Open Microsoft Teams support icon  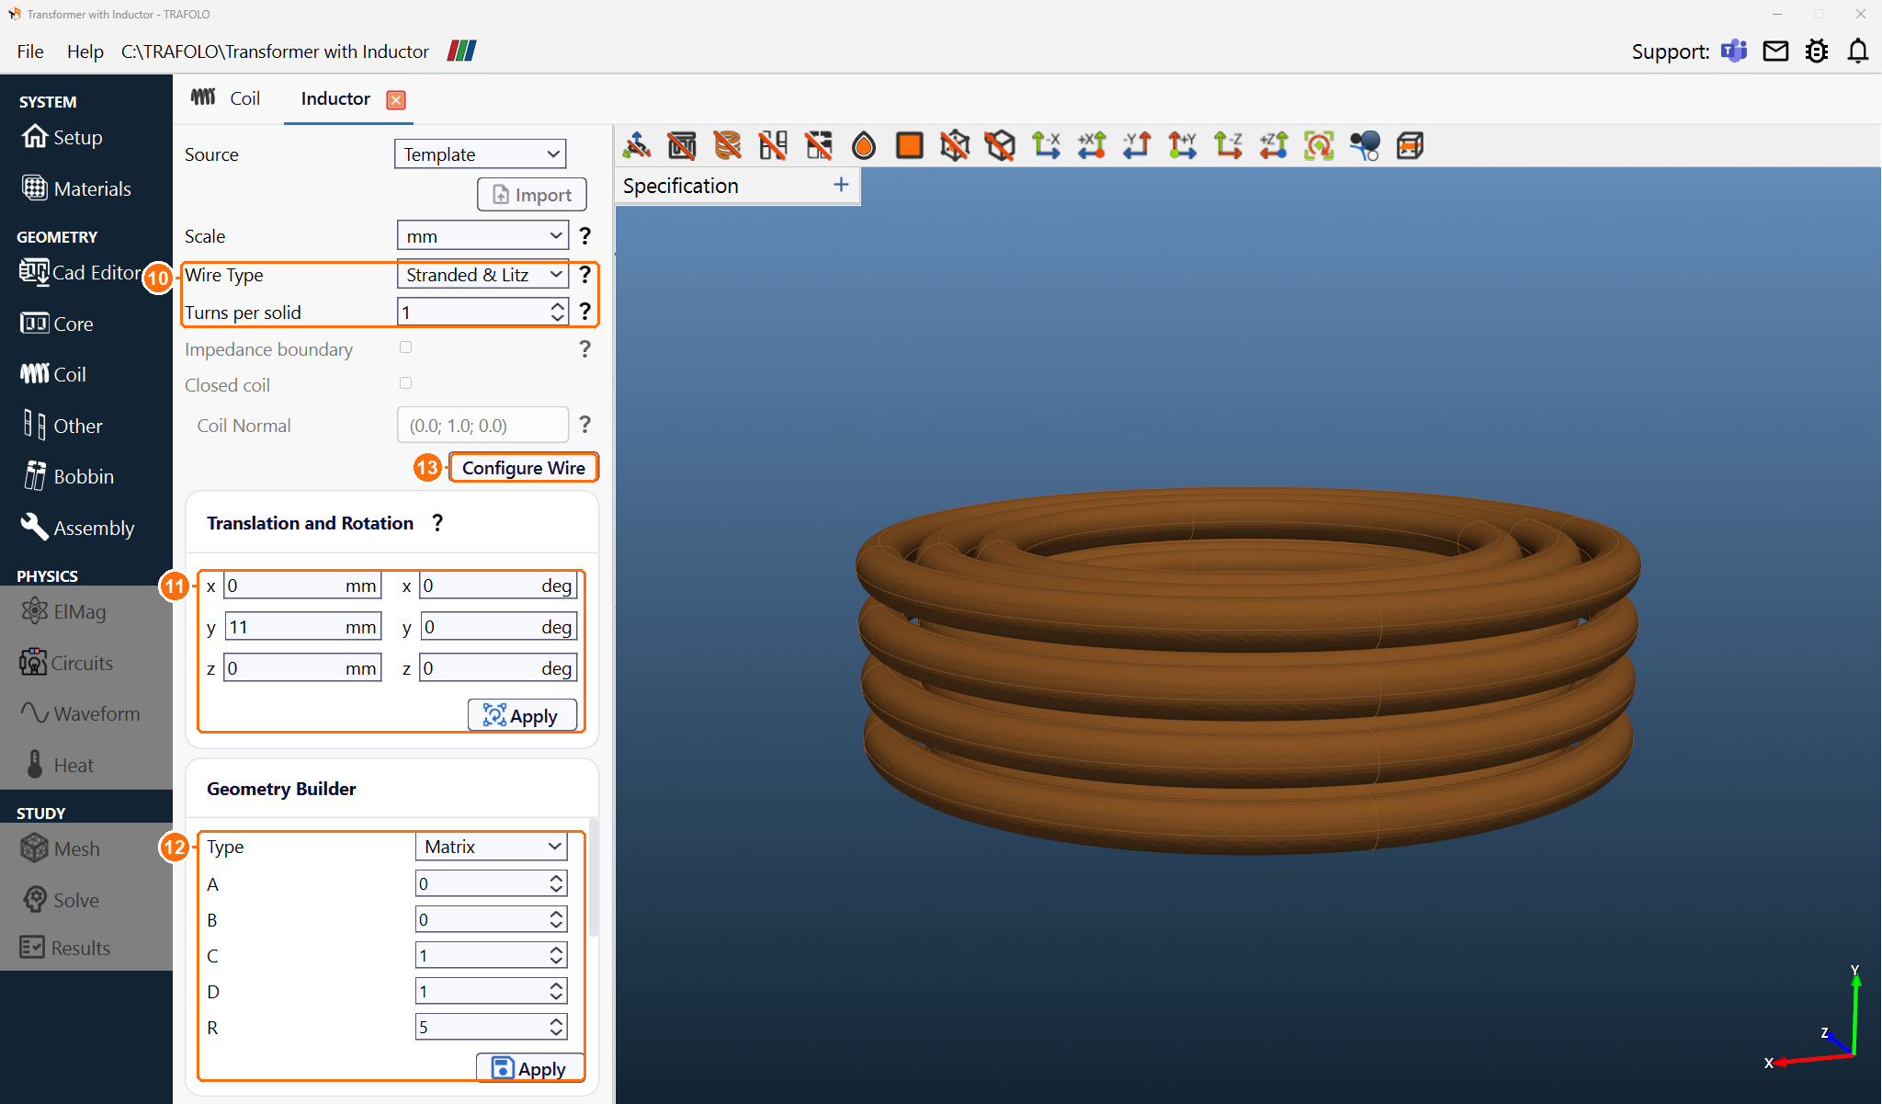[x=1734, y=51]
